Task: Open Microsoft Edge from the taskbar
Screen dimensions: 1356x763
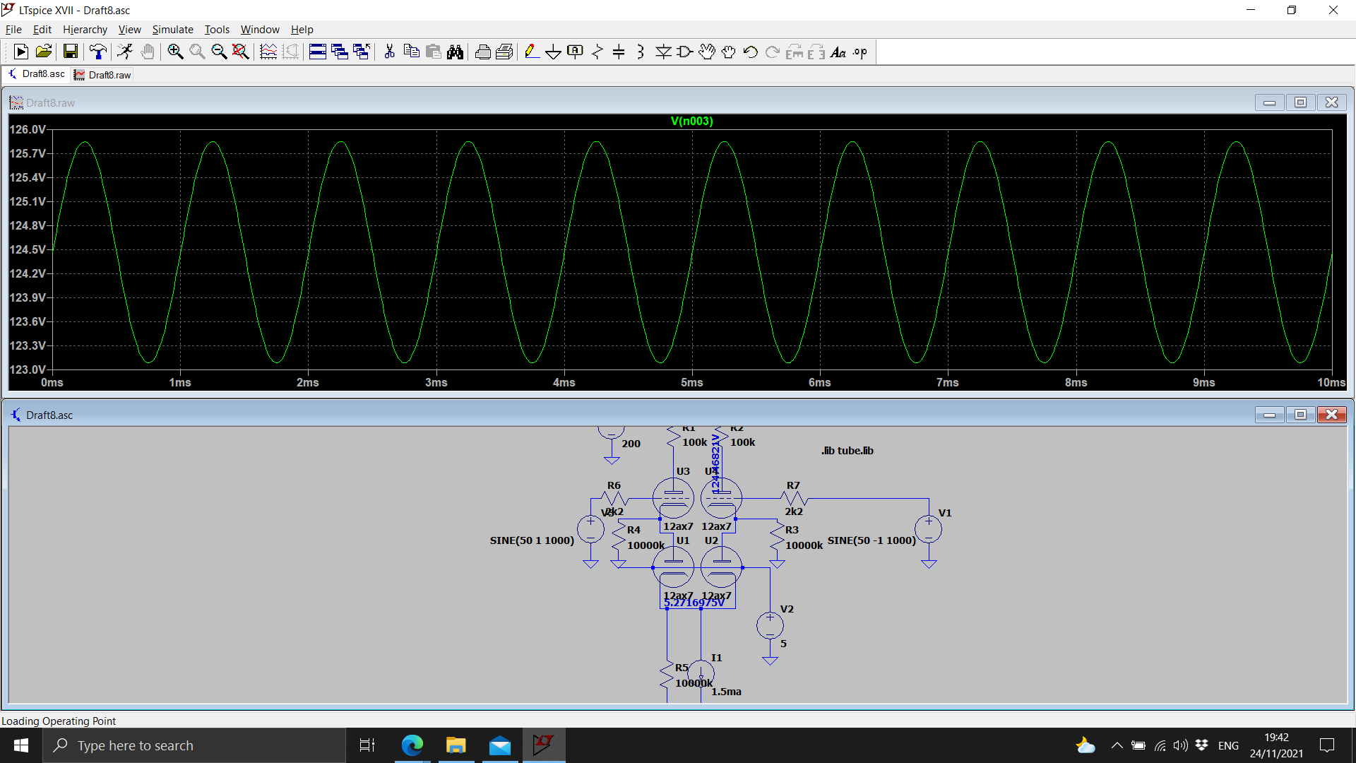Action: (412, 745)
